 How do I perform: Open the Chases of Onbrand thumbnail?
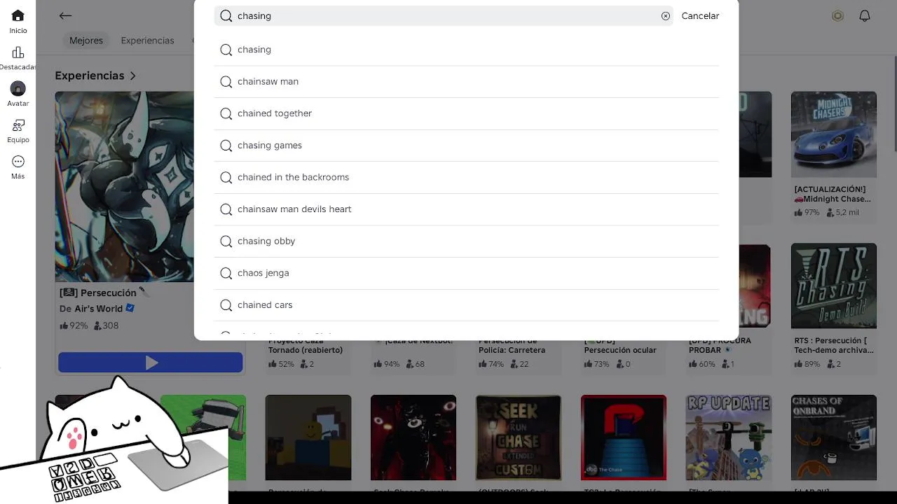pos(834,437)
